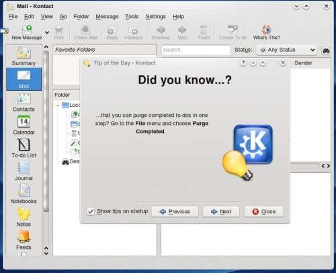This screenshot has height=273, width=336.
Task: Open Notebooks from the sidebar
Action: click(24, 194)
